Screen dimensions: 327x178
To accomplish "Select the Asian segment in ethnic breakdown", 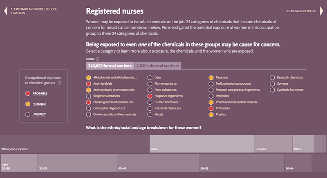I will tap(202, 143).
